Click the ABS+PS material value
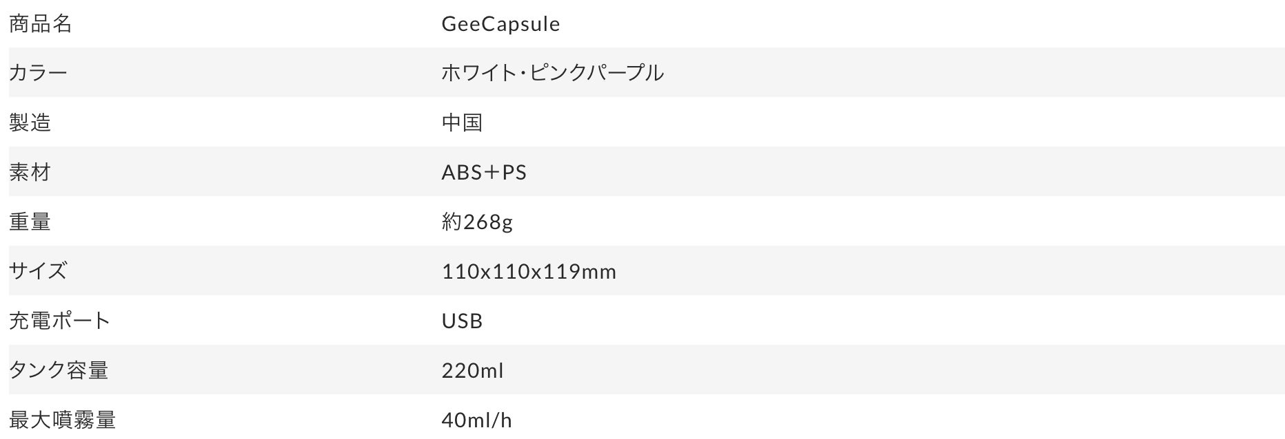Image resolution: width=1285 pixels, height=439 pixels. [484, 172]
